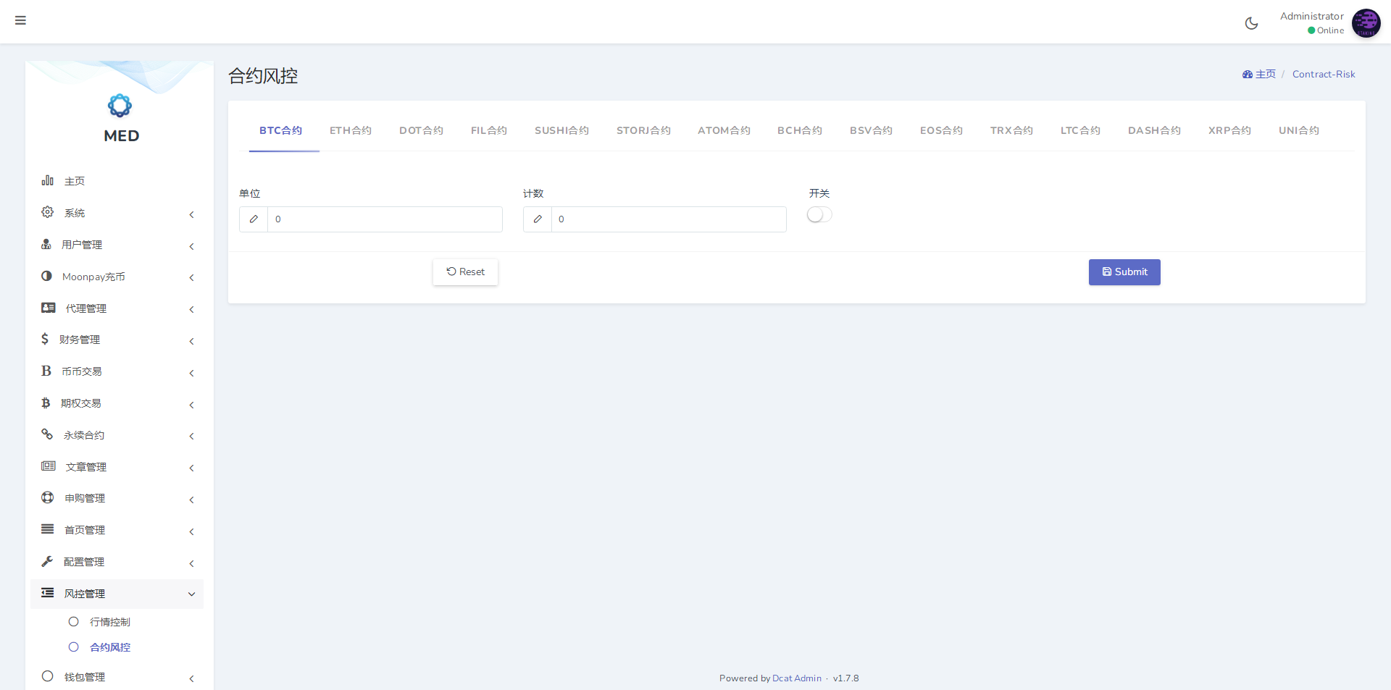1391x690 pixels.
Task: Click the Administrator avatar picture
Action: (x=1366, y=23)
